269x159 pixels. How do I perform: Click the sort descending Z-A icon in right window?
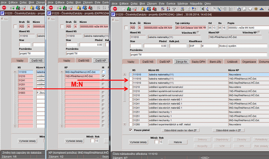point(168,9)
